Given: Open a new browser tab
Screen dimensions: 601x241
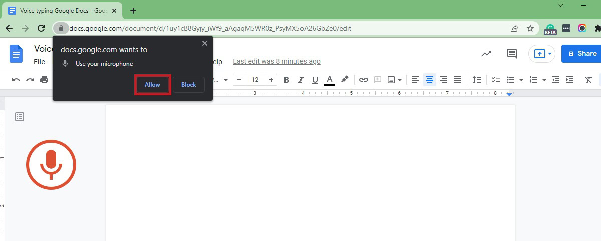Looking at the screenshot, I should point(133,11).
